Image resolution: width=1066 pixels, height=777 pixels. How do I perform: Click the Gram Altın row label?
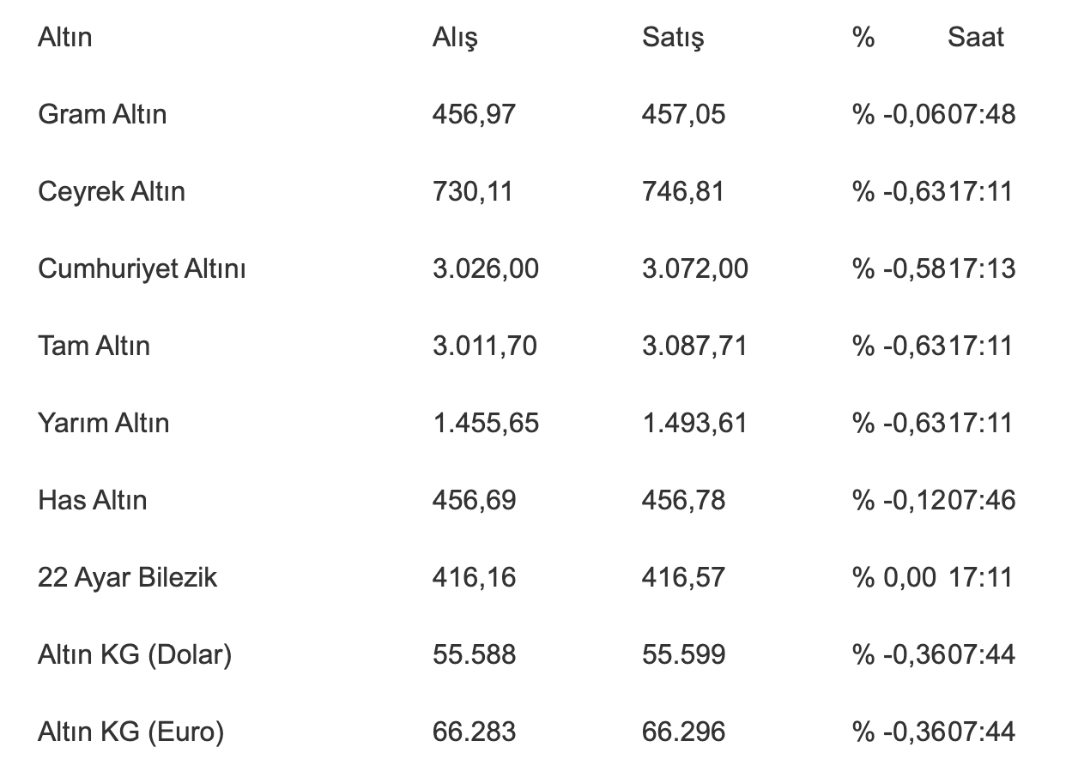coord(102,114)
